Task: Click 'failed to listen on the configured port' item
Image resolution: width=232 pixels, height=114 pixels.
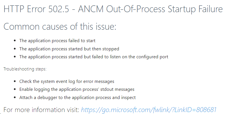Action: (x=94, y=57)
